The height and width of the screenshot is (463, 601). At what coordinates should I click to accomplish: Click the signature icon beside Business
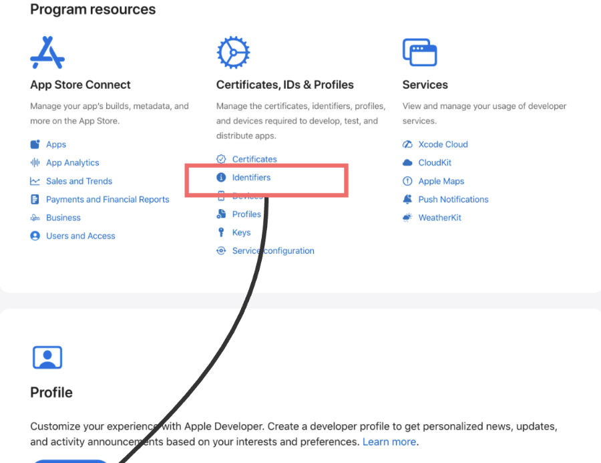(x=35, y=218)
